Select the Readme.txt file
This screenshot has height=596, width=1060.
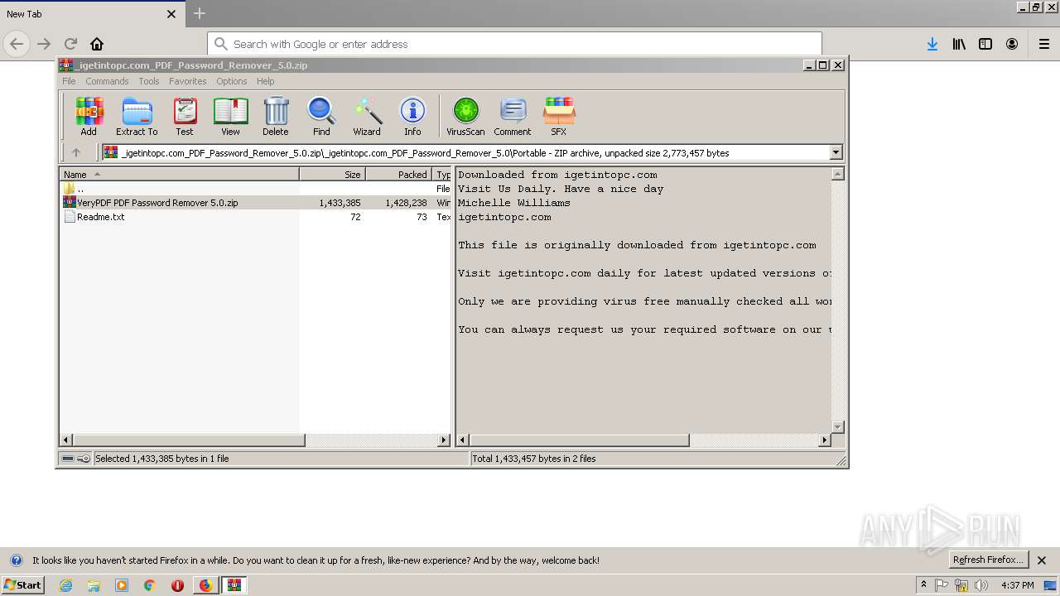pos(100,217)
